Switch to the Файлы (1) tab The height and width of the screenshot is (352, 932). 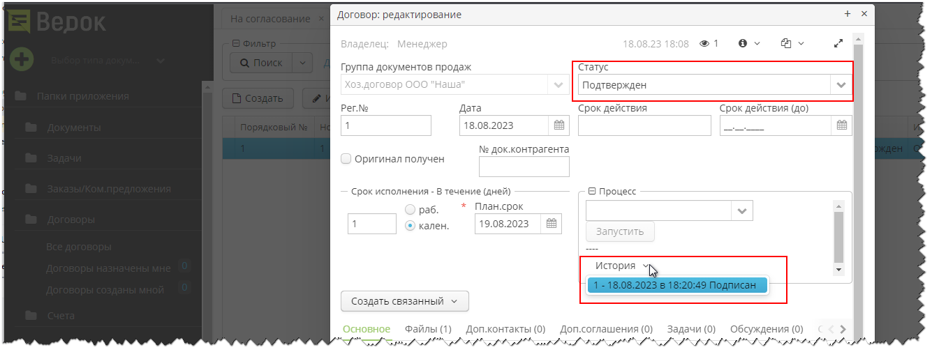click(x=428, y=329)
